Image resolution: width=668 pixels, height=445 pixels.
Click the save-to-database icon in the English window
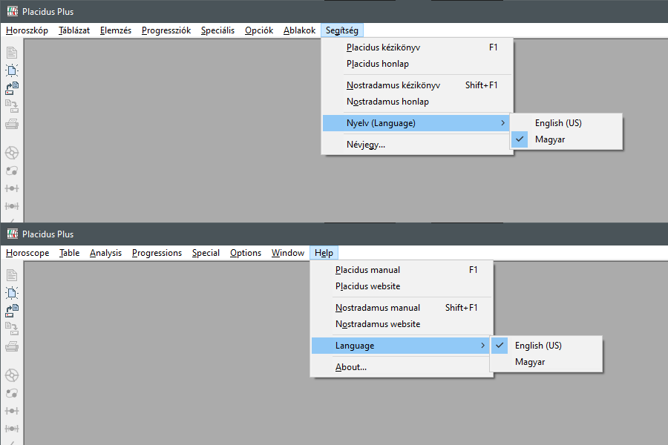pyautogui.click(x=12, y=329)
